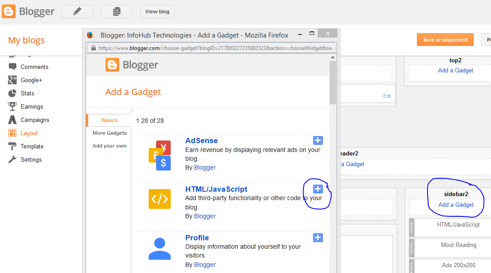Click the Stats pie chart icon
The height and width of the screenshot is (273, 491).
pyautogui.click(x=12, y=93)
